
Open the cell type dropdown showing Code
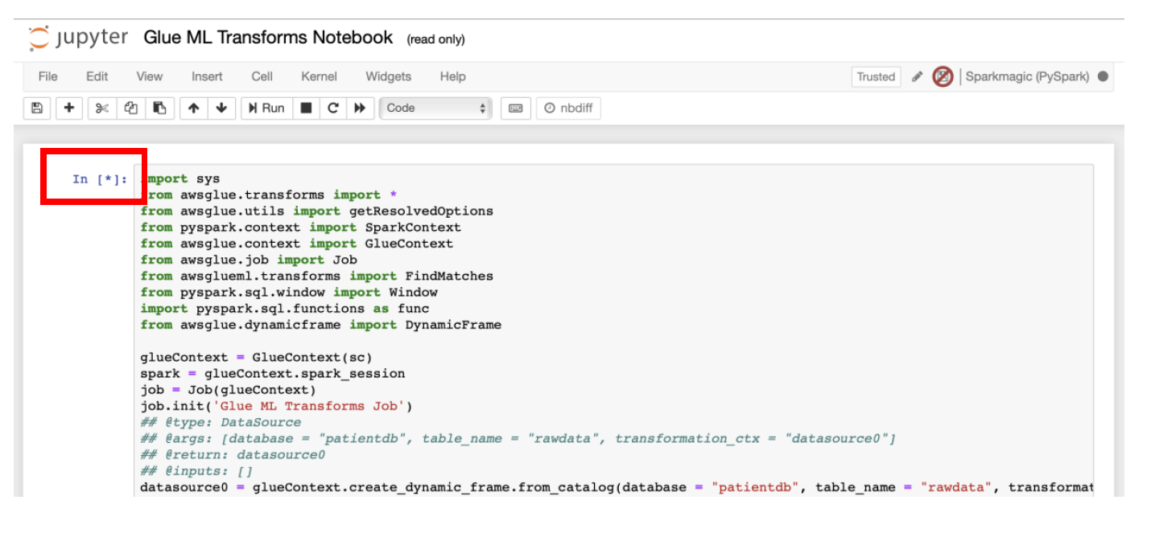click(x=435, y=108)
